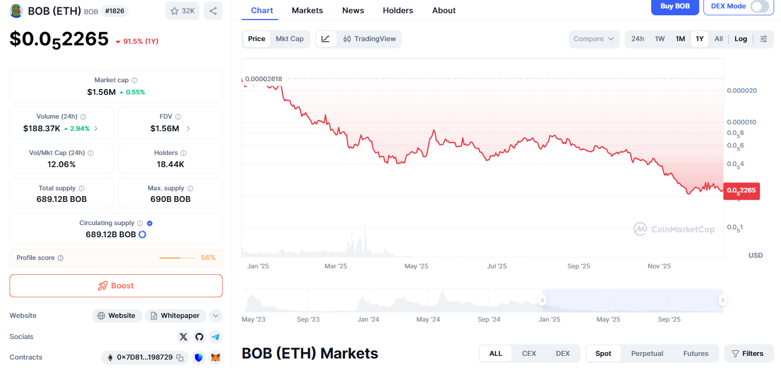Switch chart to Mkt Cap view

click(x=290, y=38)
